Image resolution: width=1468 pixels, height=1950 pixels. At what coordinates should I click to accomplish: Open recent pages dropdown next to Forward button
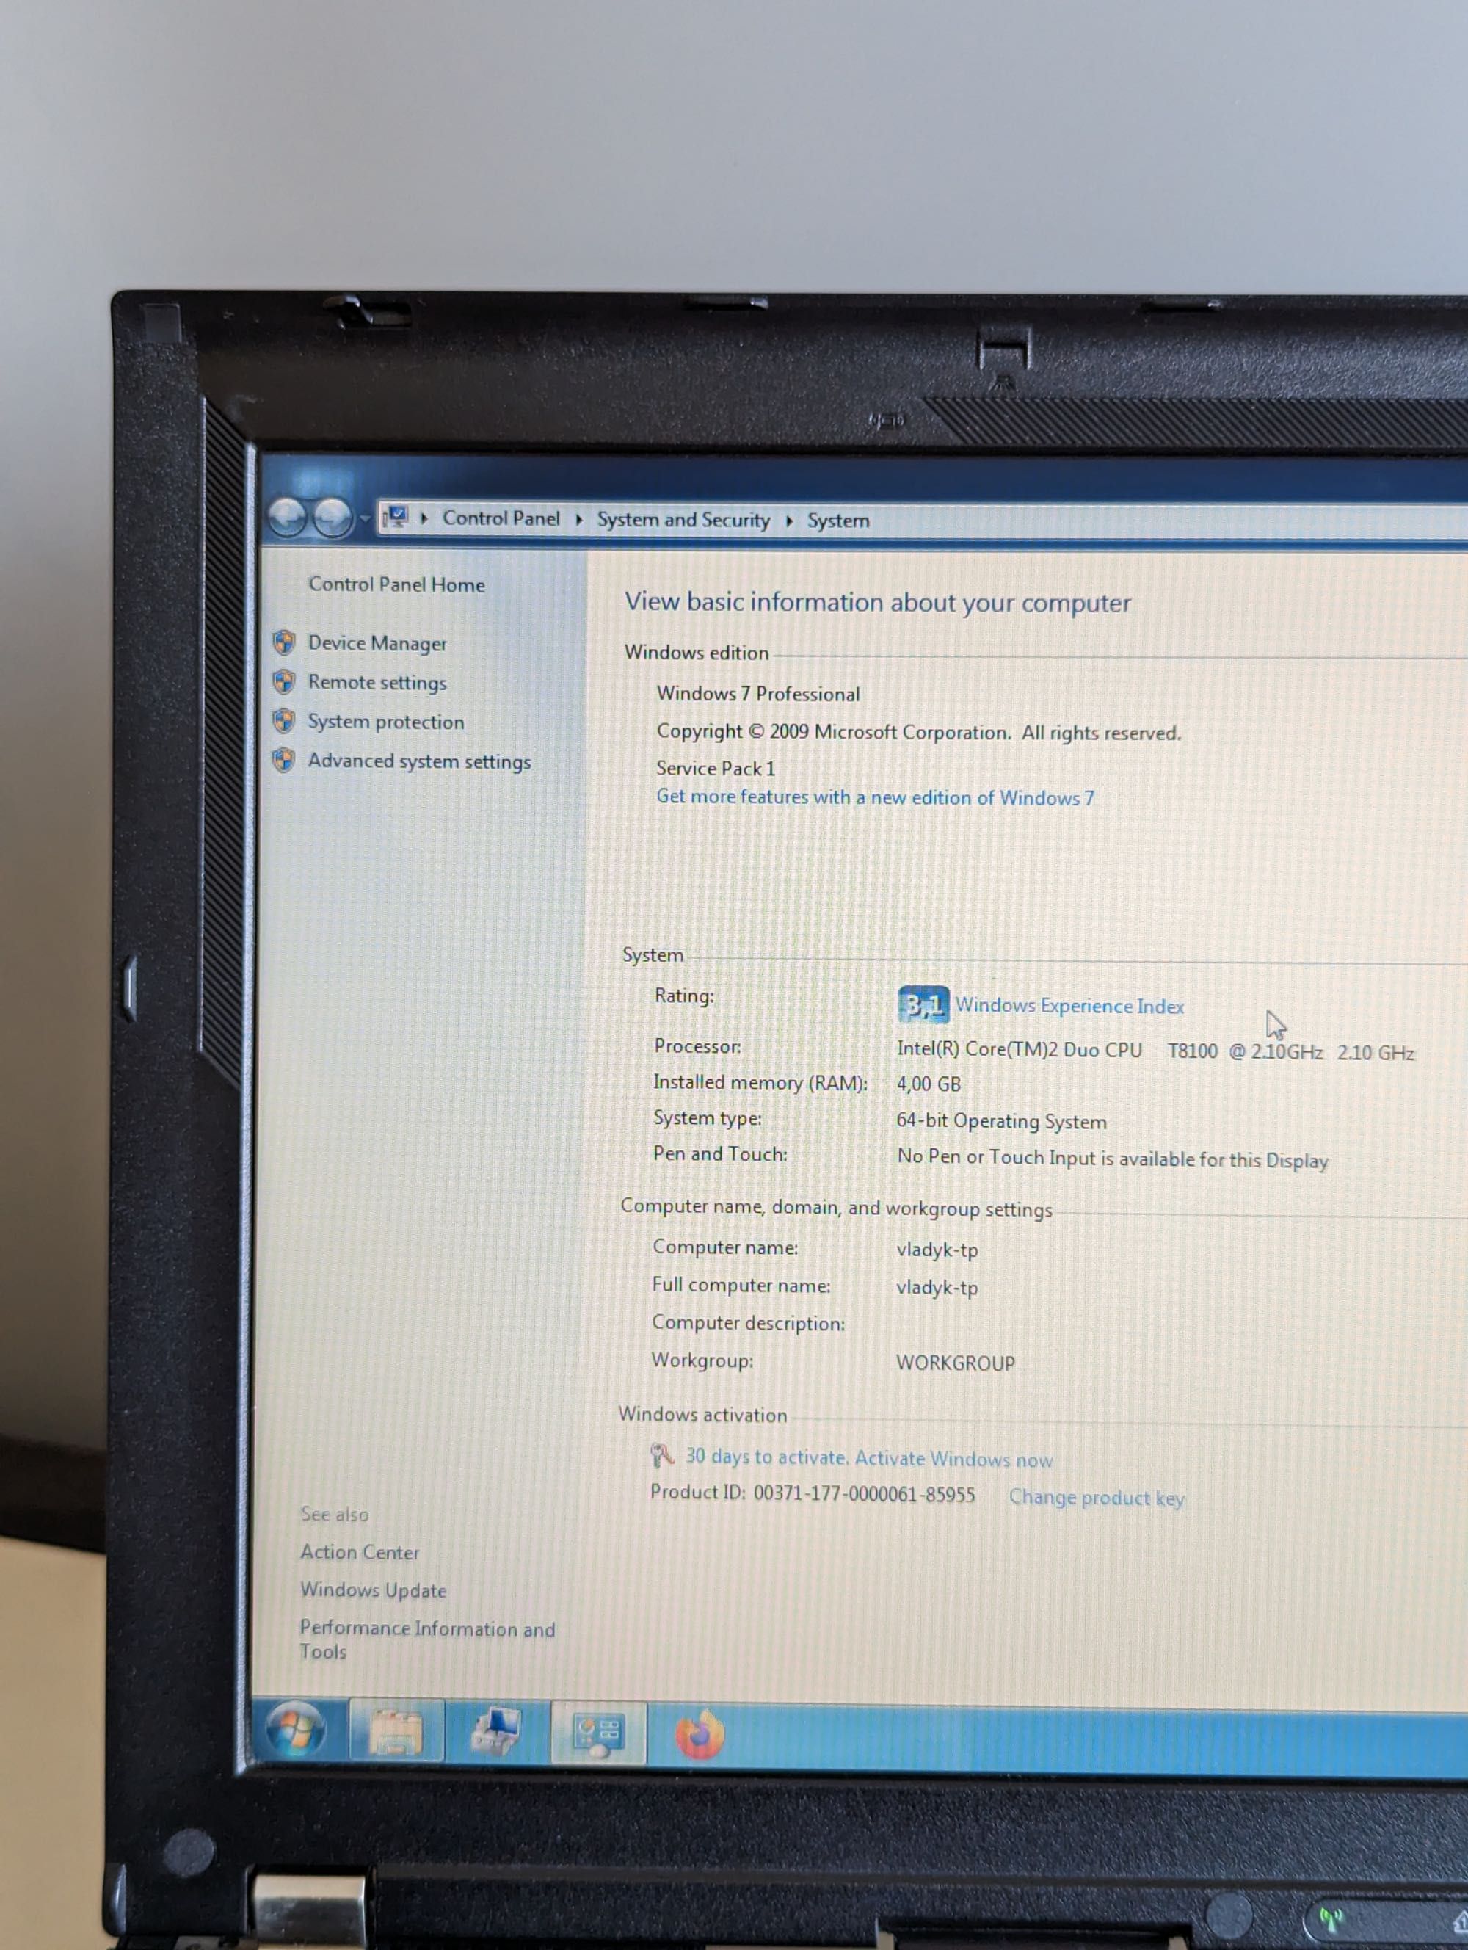[365, 518]
